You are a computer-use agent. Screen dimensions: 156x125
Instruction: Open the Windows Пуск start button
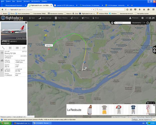(6, 123)
